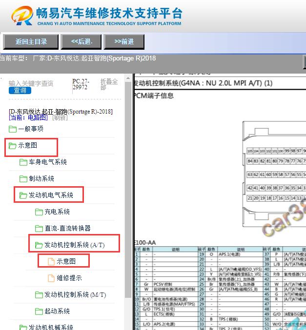Open the 充电系统 folder icon
Image resolution: width=306 pixels, height=330 pixels.
(39, 212)
